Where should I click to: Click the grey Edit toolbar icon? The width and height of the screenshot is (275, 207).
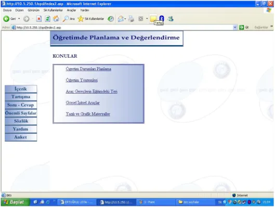141,19
